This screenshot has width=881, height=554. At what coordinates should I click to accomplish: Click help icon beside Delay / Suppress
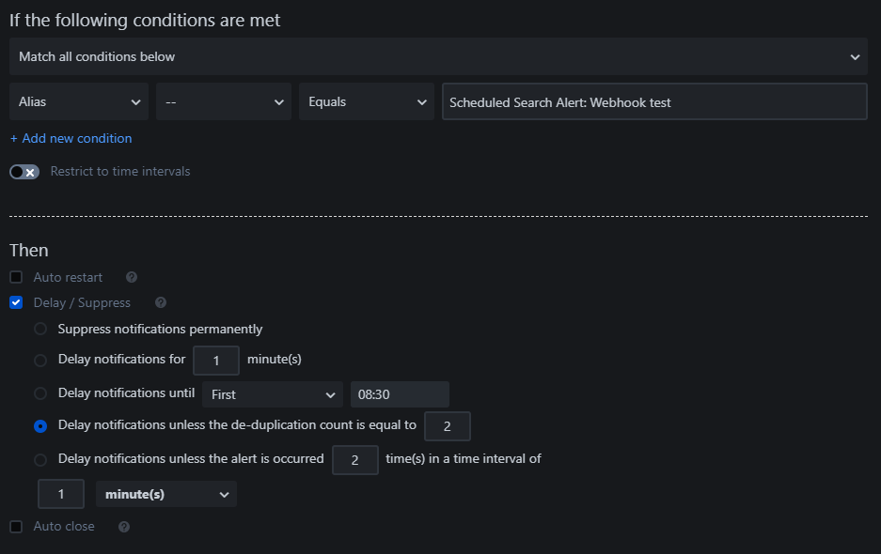160,303
